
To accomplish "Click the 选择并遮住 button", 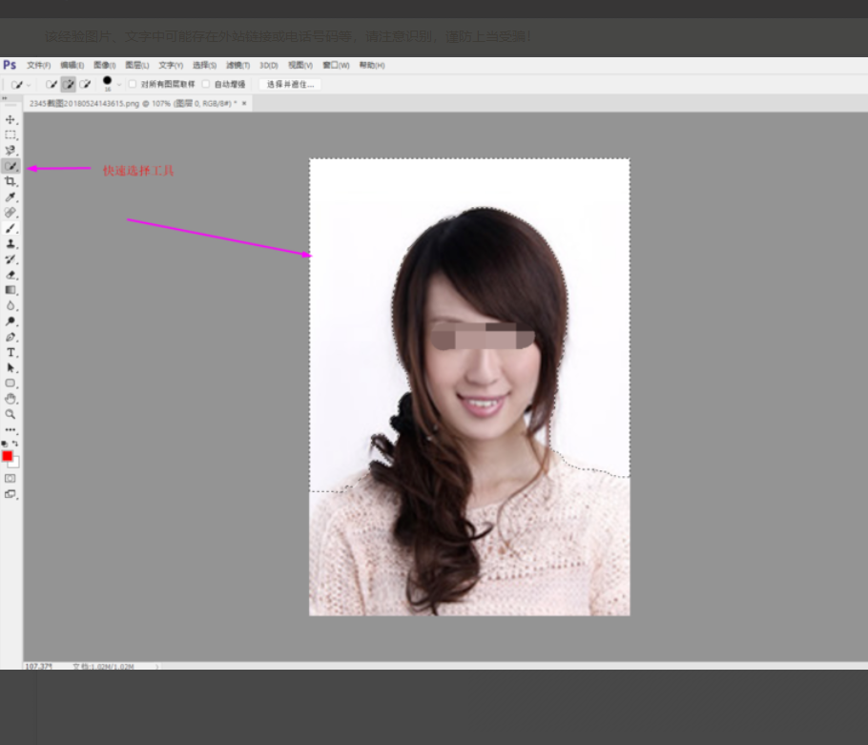I will point(289,84).
